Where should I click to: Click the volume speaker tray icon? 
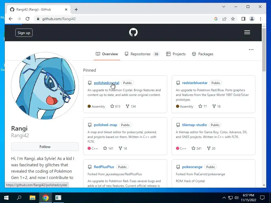tap(237, 198)
